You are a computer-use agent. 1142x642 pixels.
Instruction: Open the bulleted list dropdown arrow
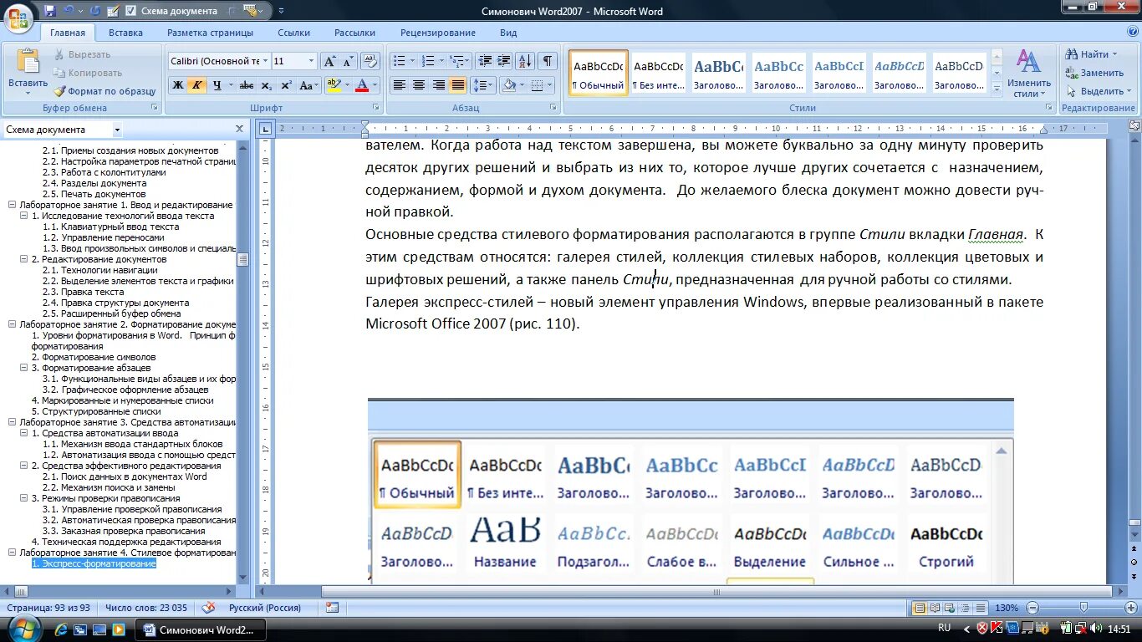pyautogui.click(x=412, y=61)
